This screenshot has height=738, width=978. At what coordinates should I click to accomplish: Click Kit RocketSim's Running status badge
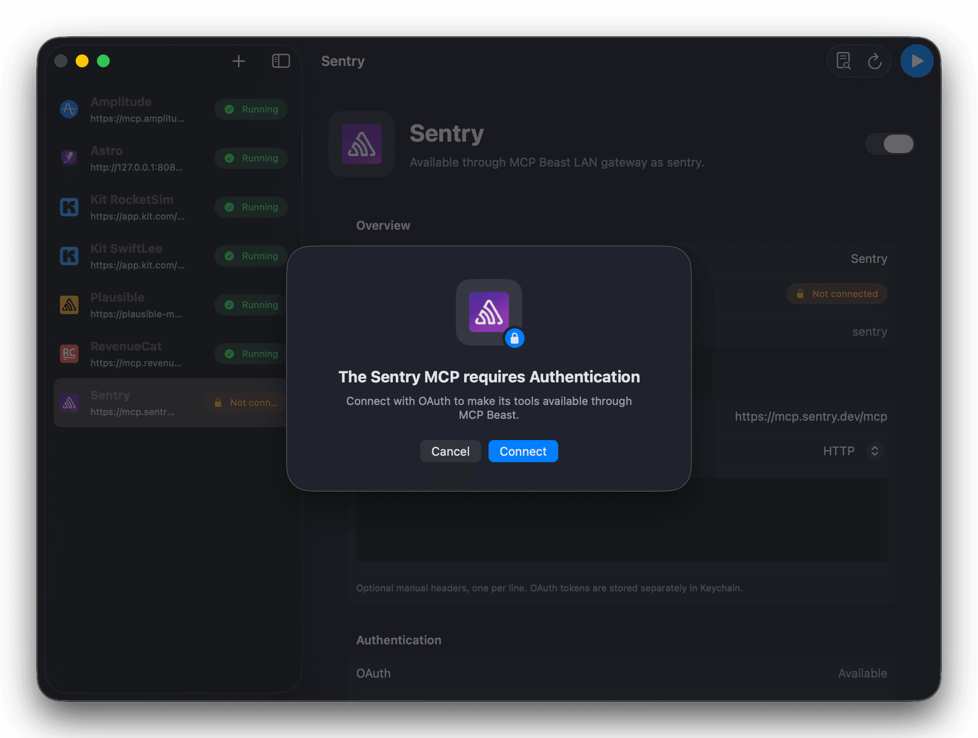coord(251,207)
